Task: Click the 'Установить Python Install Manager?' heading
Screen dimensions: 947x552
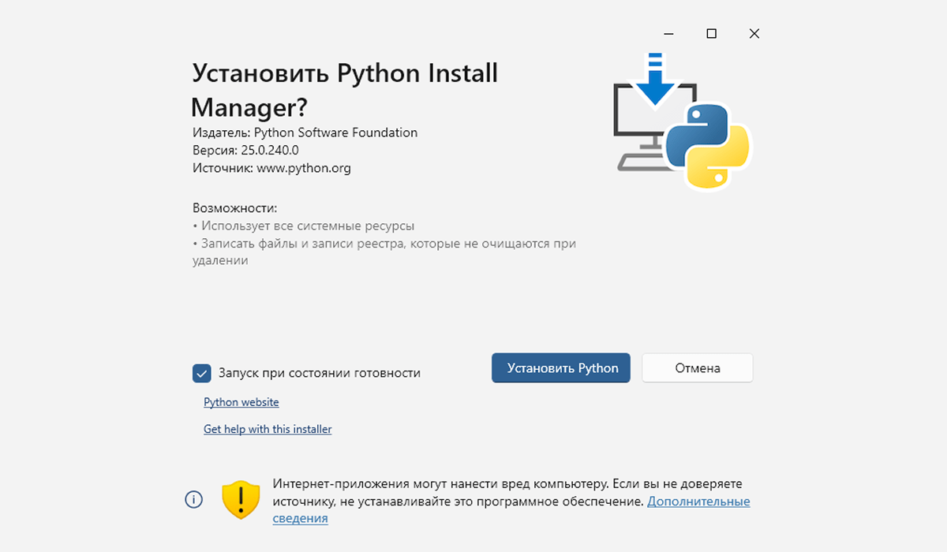Action: (x=345, y=89)
